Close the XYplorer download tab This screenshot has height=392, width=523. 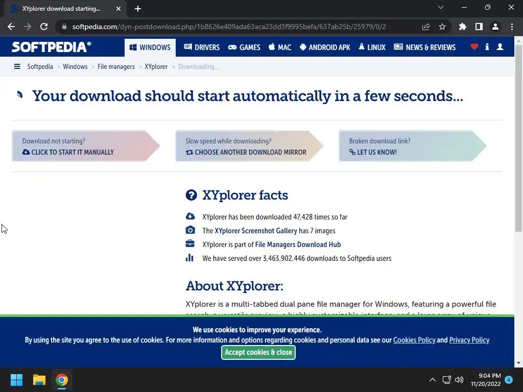pos(118,9)
